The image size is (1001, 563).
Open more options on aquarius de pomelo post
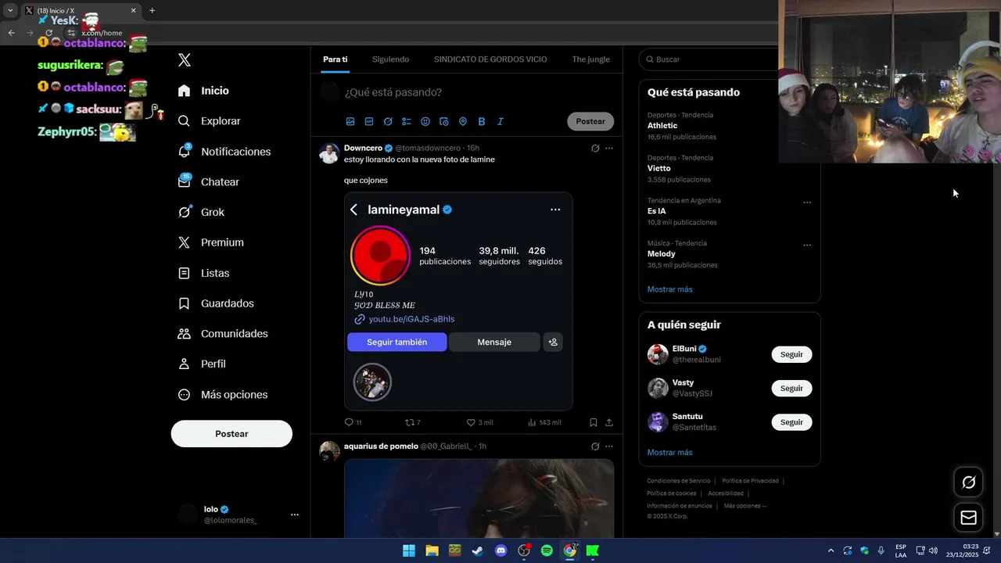(x=609, y=446)
